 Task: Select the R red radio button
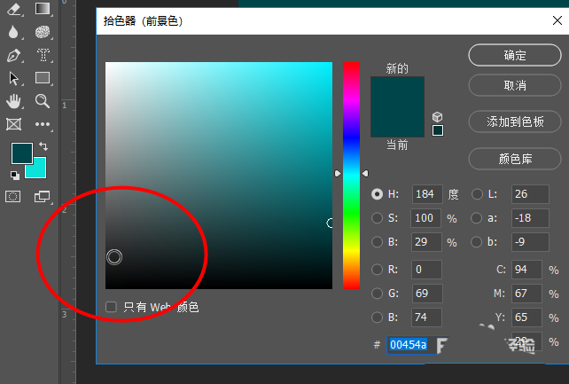377,270
